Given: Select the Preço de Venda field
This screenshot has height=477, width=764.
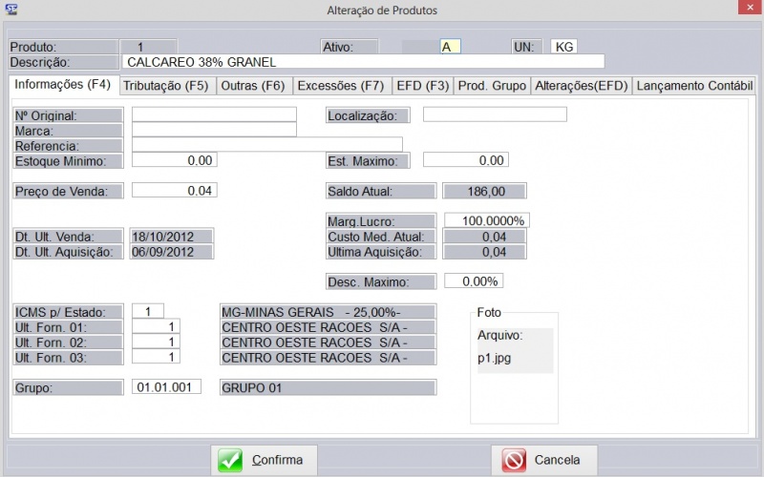Looking at the screenshot, I should click(174, 190).
